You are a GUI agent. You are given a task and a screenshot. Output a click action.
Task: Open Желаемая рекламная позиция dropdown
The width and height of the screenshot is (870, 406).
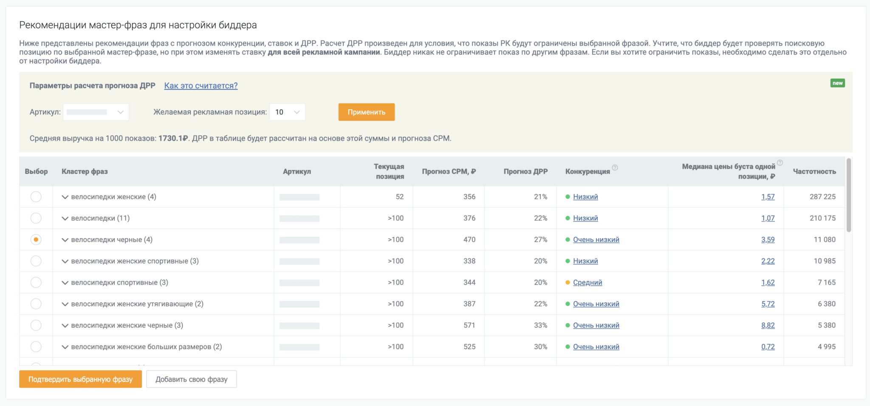click(287, 112)
